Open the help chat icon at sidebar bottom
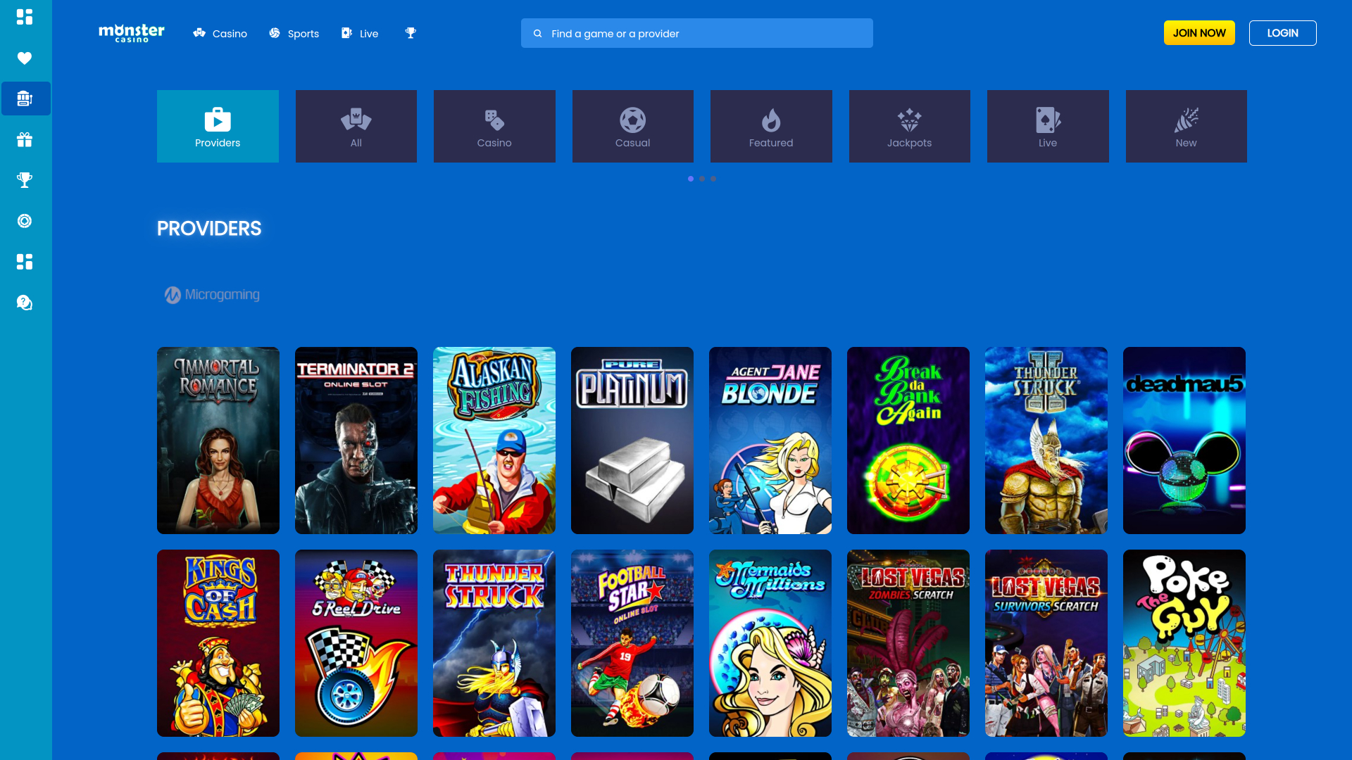The image size is (1352, 760). pyautogui.click(x=25, y=303)
